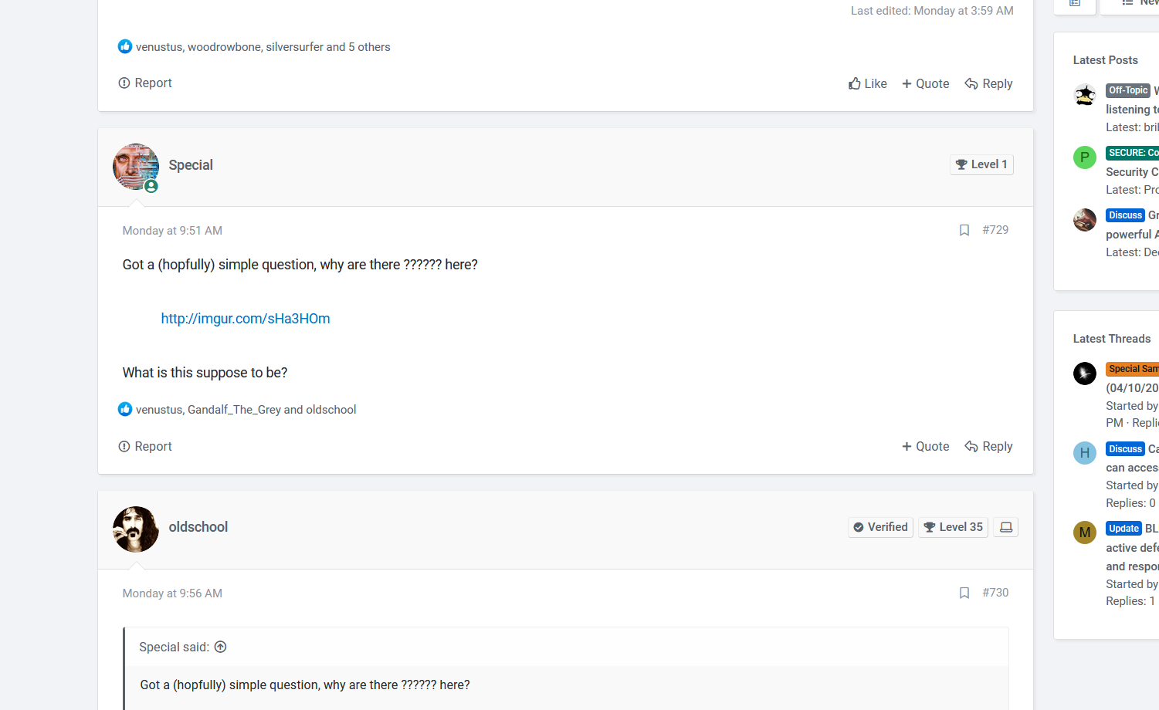This screenshot has width=1159, height=710.
Task: Open Special's profile avatar
Action: pyautogui.click(x=136, y=166)
